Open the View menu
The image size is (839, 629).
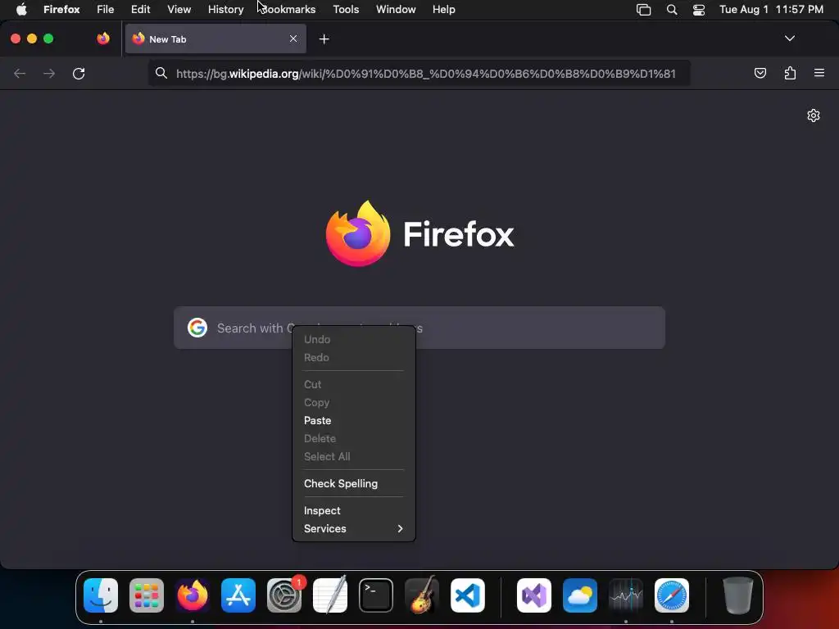pos(179,9)
